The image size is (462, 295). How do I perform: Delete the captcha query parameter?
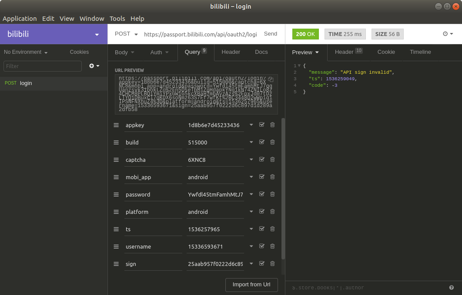pyautogui.click(x=272, y=160)
